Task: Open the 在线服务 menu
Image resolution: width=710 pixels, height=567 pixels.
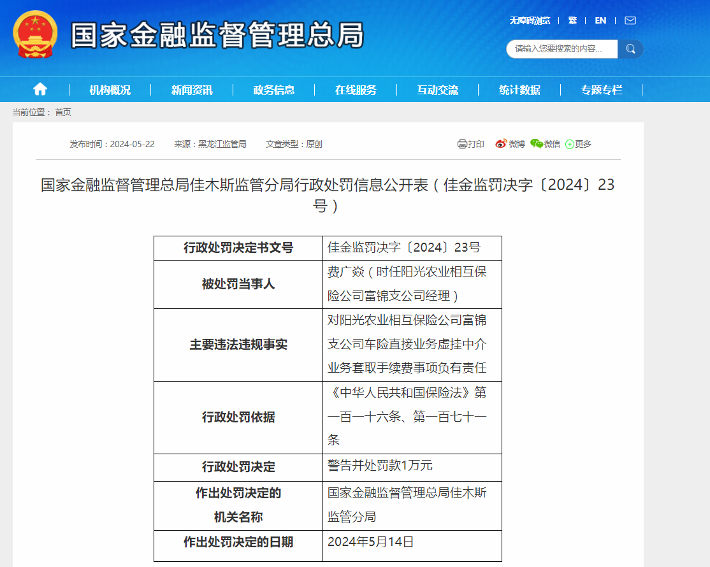Action: [x=356, y=90]
